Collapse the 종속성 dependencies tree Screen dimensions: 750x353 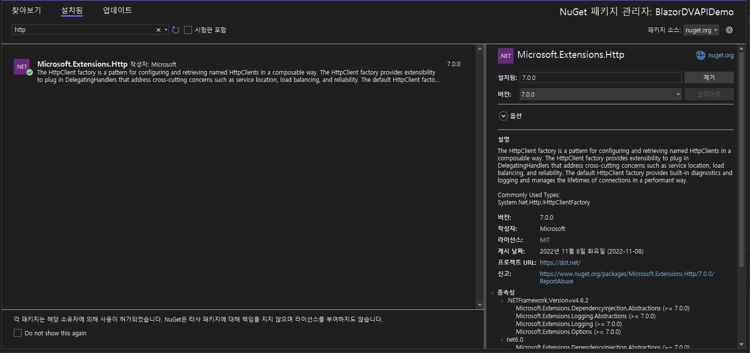(493, 293)
